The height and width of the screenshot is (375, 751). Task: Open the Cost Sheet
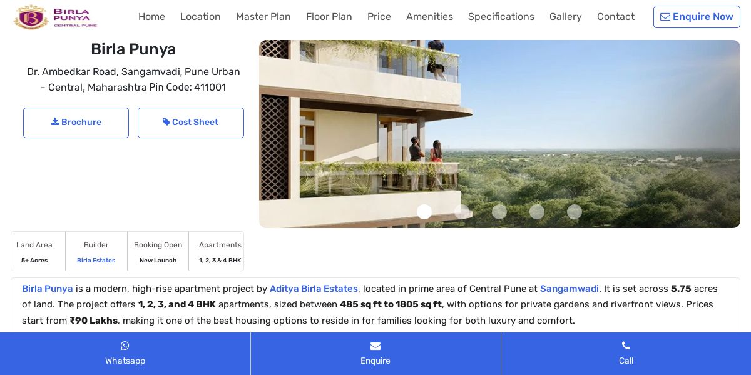pyautogui.click(x=191, y=122)
